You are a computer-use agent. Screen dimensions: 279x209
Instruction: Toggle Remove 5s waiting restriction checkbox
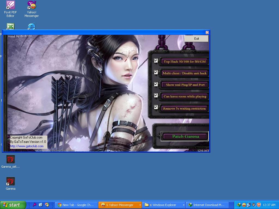[156, 107]
